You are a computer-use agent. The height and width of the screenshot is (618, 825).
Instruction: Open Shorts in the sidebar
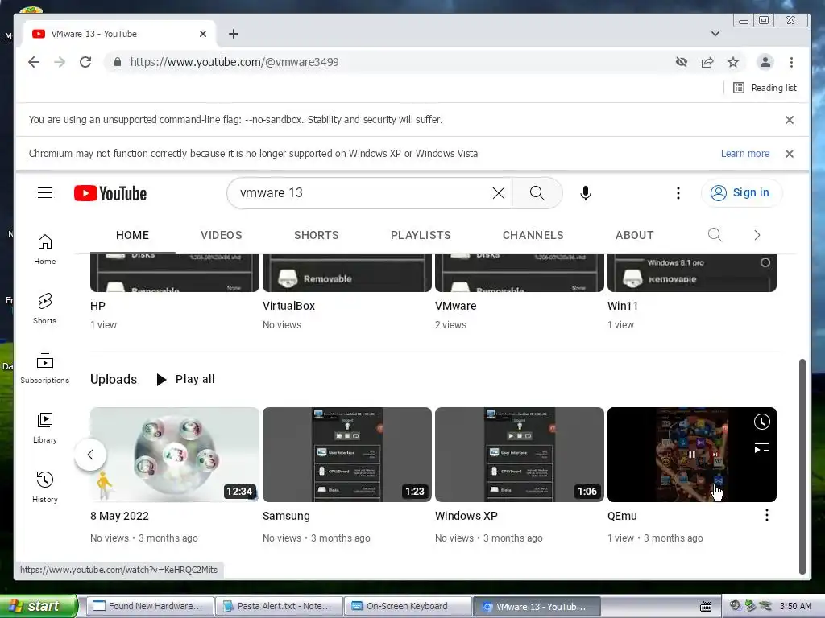tap(45, 308)
